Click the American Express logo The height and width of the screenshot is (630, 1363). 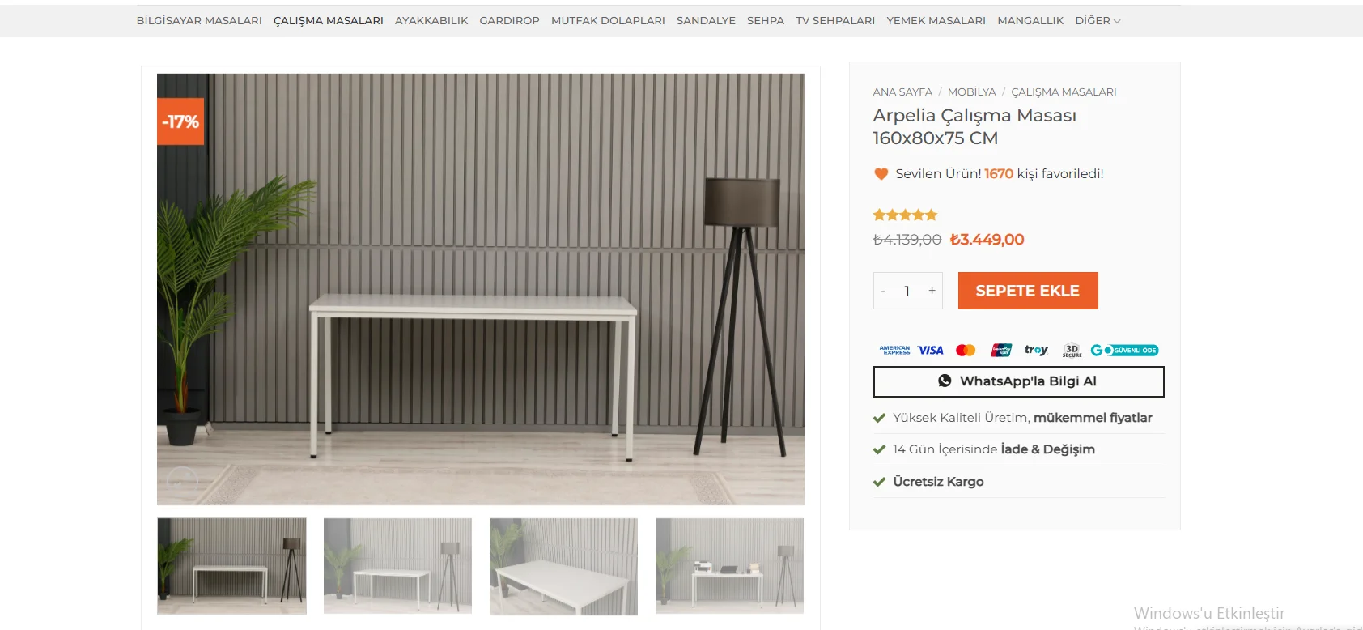coord(895,351)
